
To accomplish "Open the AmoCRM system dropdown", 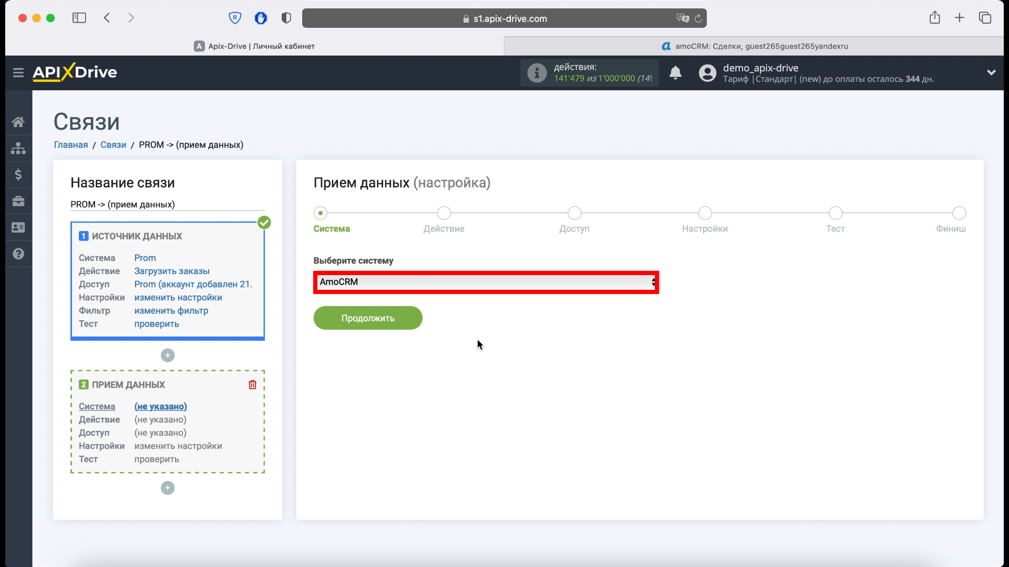I will click(486, 282).
